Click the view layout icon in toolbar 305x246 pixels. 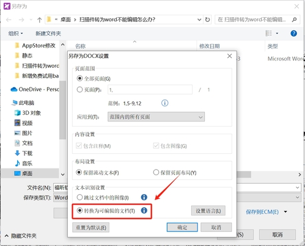click(x=269, y=33)
